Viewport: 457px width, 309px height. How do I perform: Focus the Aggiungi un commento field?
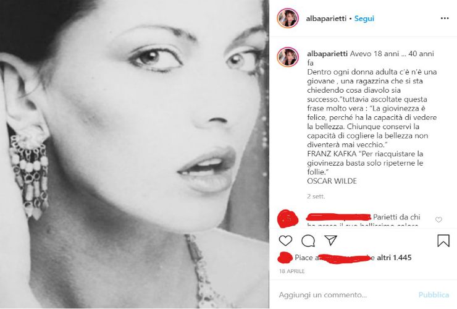[345, 295]
